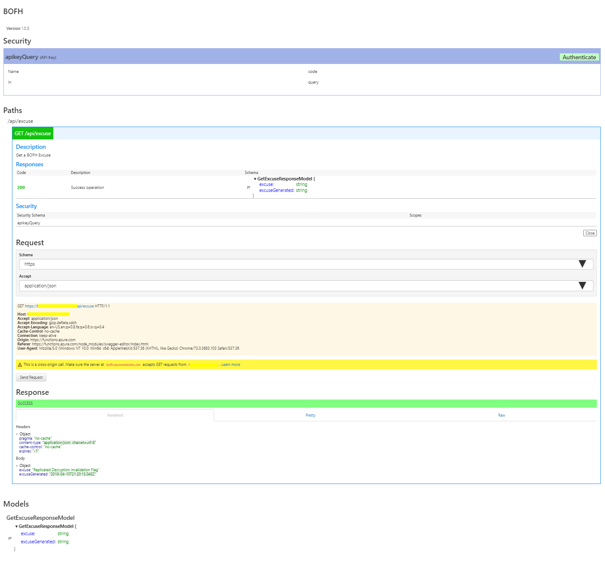Collapse GetExcuseResponseModel under Models

click(x=17, y=527)
